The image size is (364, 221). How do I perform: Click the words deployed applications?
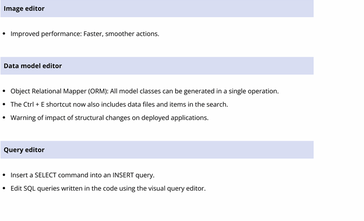[x=175, y=118]
